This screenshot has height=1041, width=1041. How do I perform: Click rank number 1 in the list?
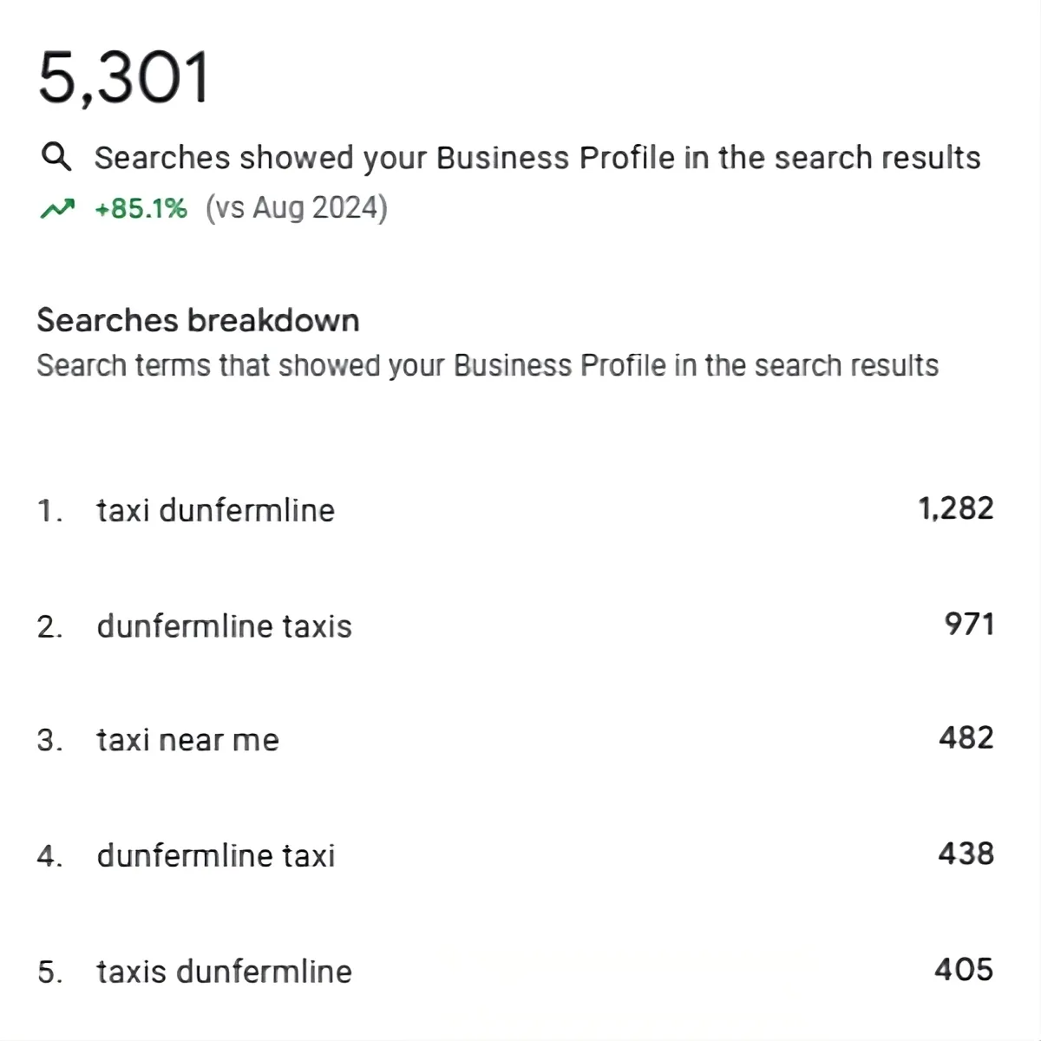coord(49,511)
